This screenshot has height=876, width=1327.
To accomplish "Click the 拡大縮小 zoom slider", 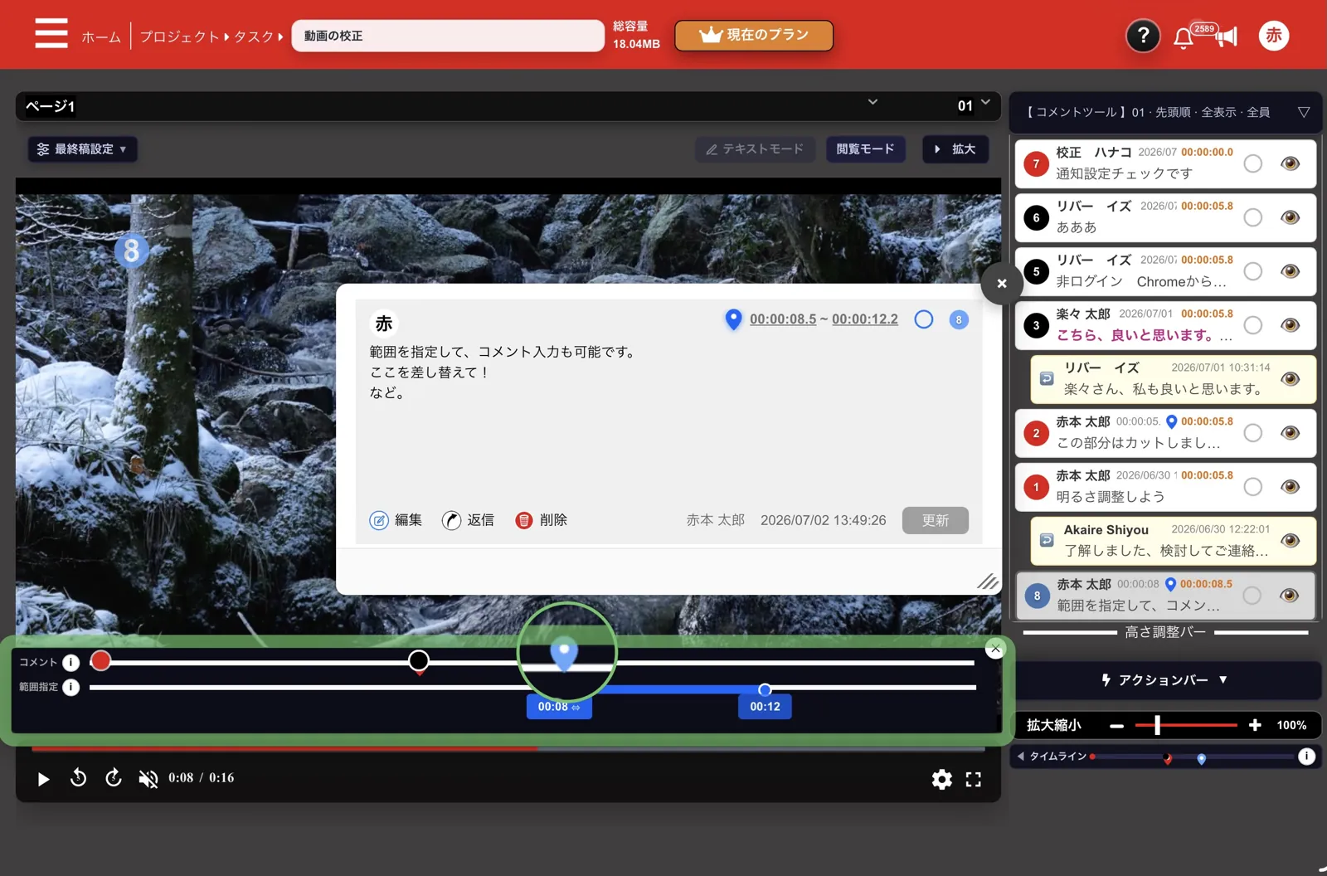I will coord(1186,725).
